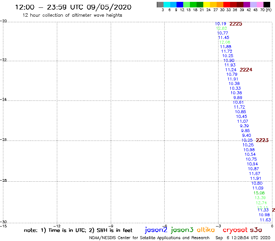
Task: Click the 10.79 wave height value
Action: [x=232, y=74]
